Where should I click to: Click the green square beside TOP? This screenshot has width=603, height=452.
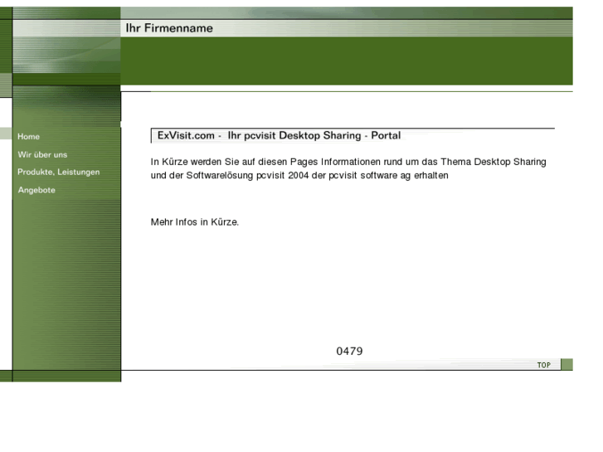[x=567, y=364]
